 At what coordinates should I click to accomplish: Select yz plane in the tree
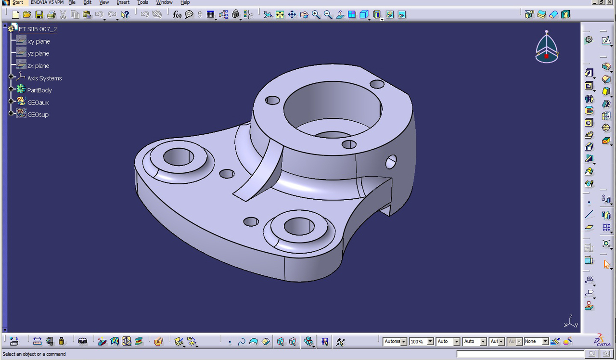(38, 53)
